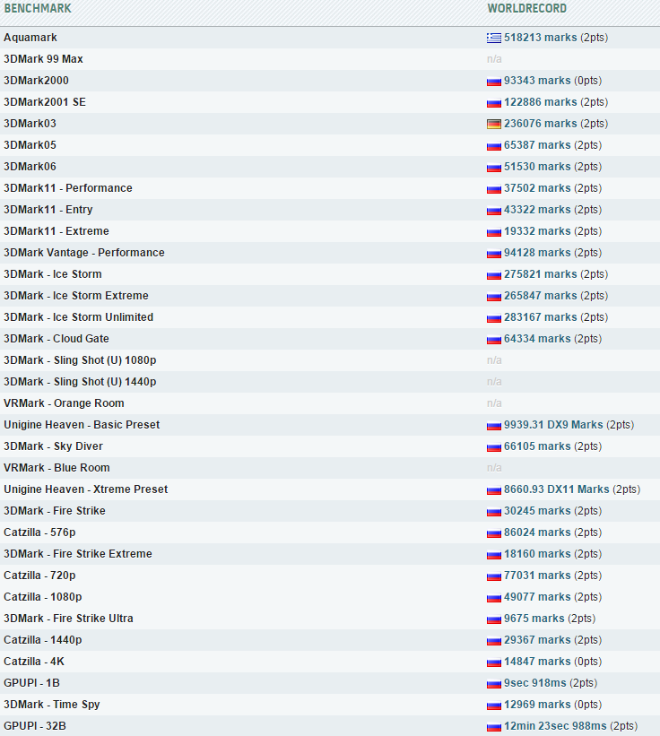View the 9939.31 DX9 Marks record
This screenshot has height=736, width=660.
point(553,425)
